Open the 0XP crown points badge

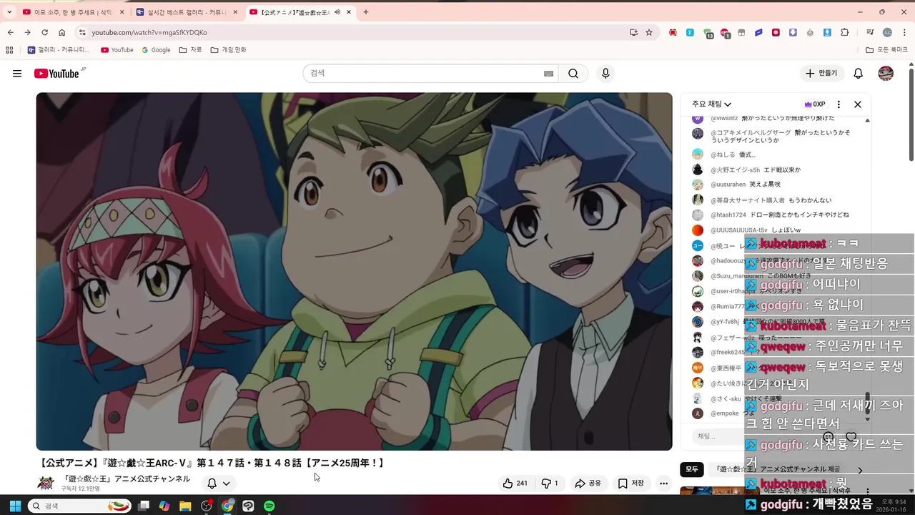pos(815,104)
